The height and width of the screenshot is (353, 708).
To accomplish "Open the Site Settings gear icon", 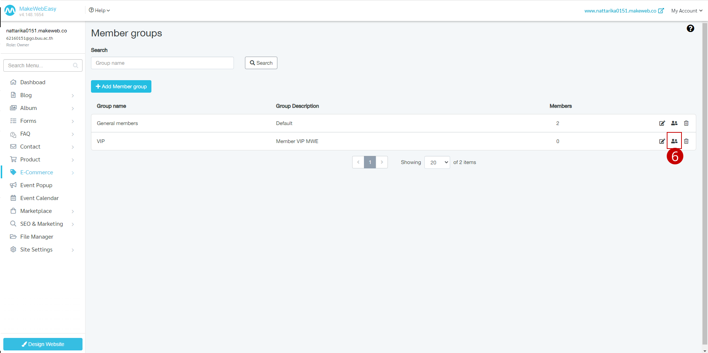I will (x=13, y=249).
